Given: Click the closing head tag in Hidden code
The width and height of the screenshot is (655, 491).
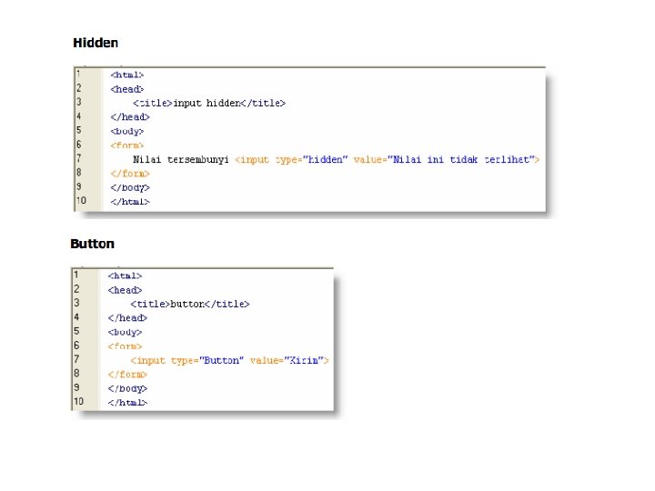Looking at the screenshot, I should pyautogui.click(x=130, y=117).
